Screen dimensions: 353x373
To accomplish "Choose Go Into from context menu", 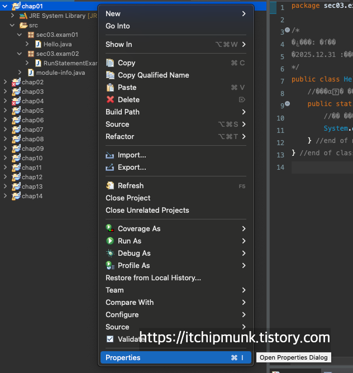I will click(x=176, y=26).
